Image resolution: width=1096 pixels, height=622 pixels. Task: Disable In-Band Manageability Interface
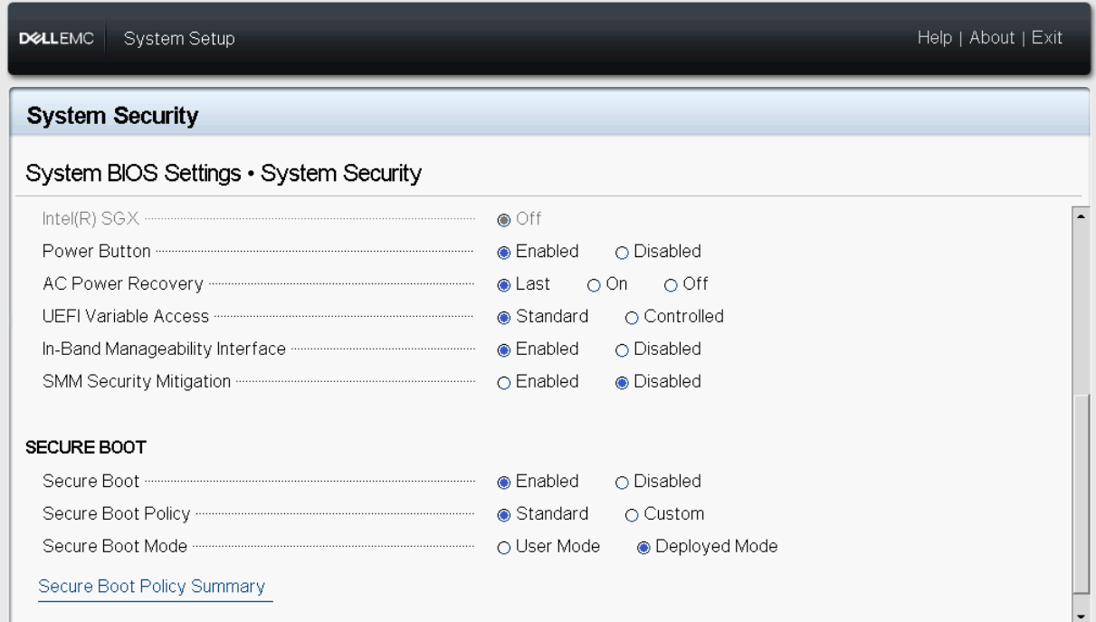coord(622,349)
